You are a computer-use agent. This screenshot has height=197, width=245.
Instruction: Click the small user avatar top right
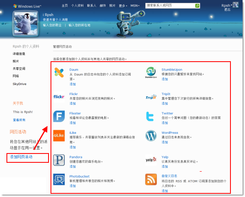[236, 5]
